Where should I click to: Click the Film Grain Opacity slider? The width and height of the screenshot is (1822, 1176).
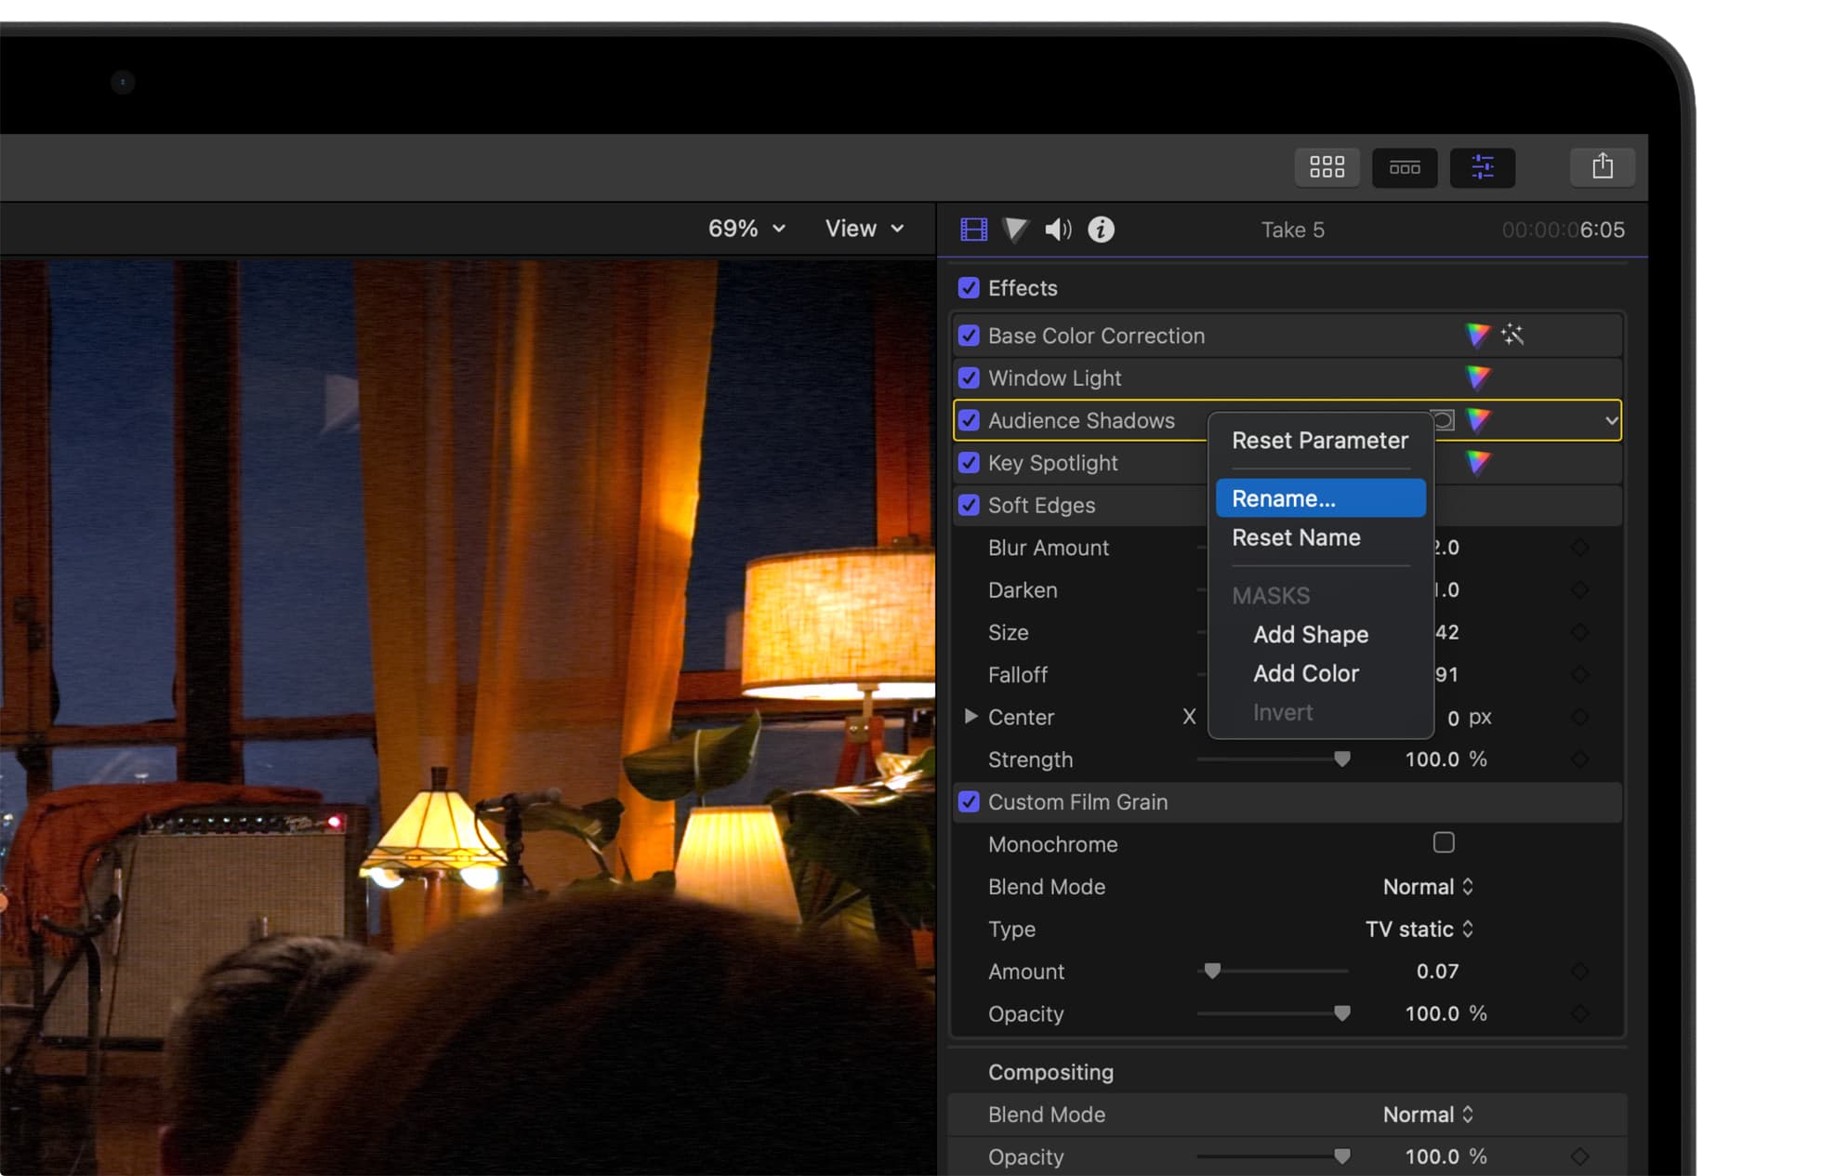(x=1274, y=1013)
